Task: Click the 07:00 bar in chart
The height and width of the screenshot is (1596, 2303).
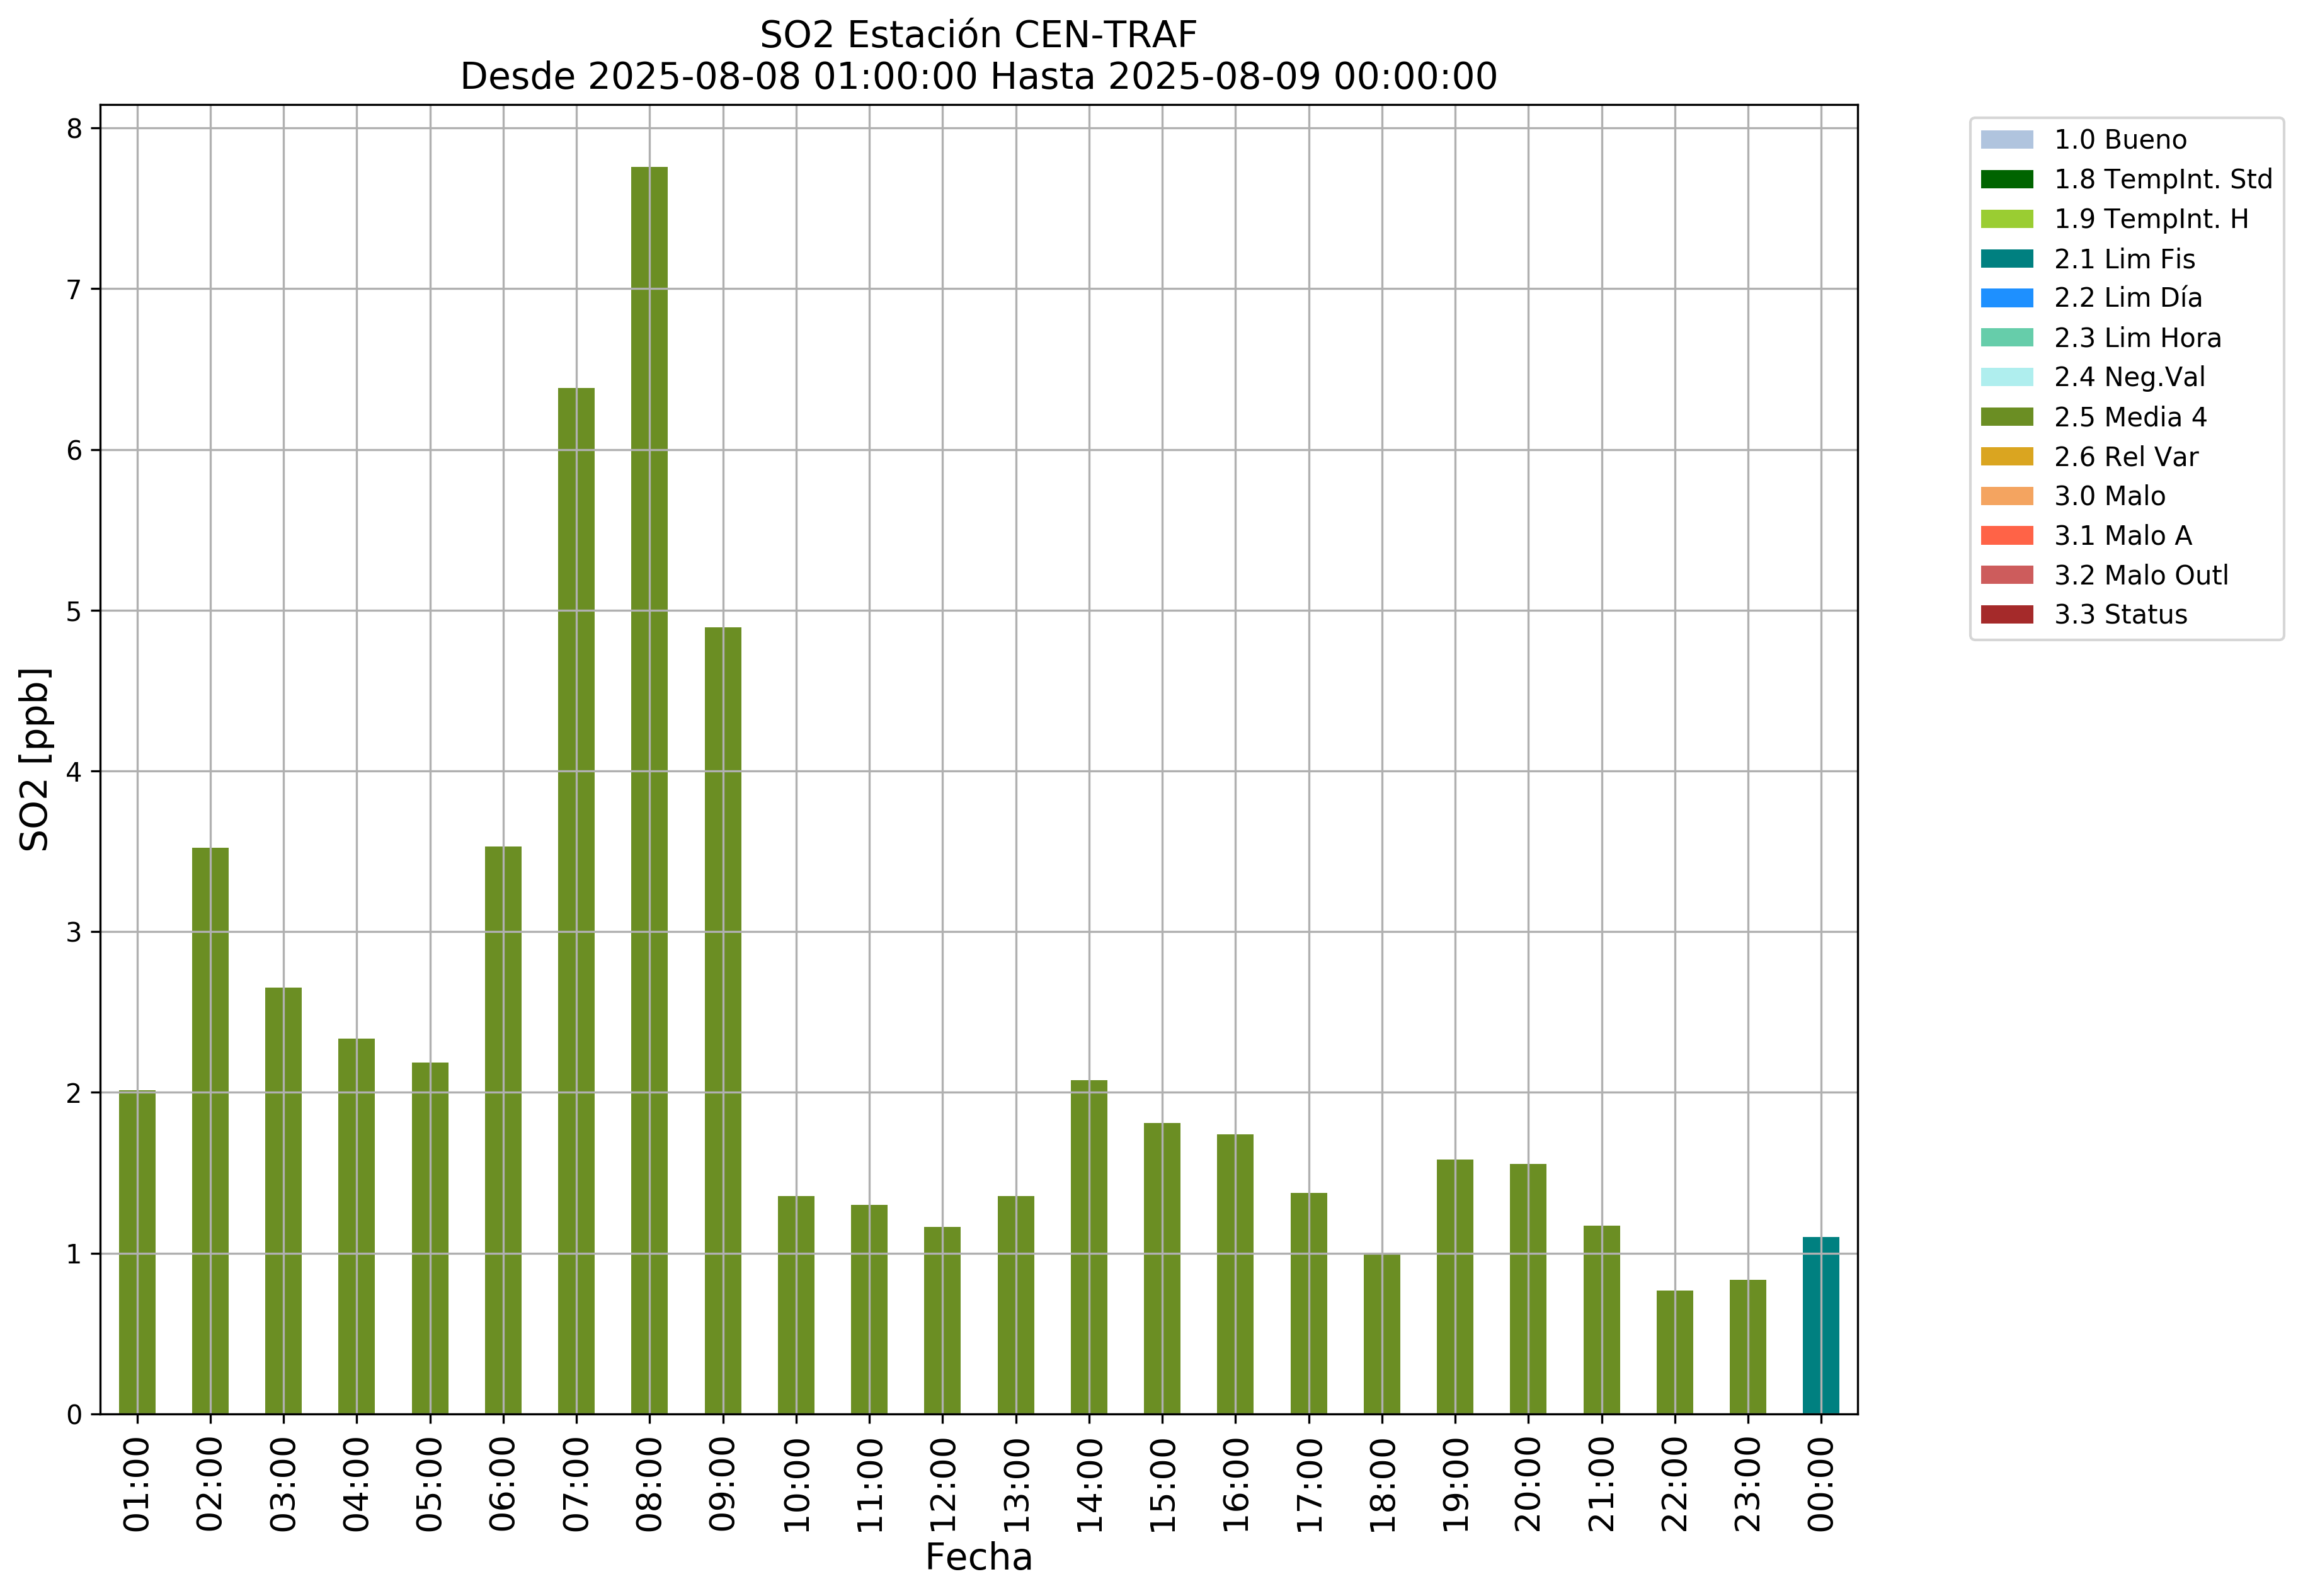Action: pos(576,900)
